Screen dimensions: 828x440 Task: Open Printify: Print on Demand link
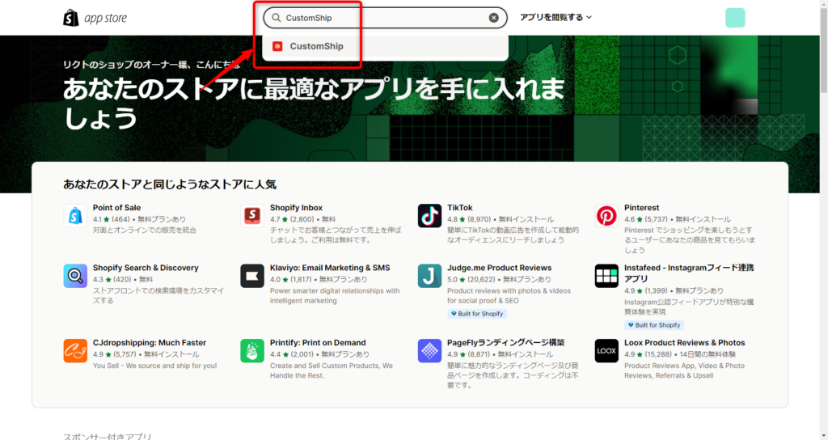[318, 343]
